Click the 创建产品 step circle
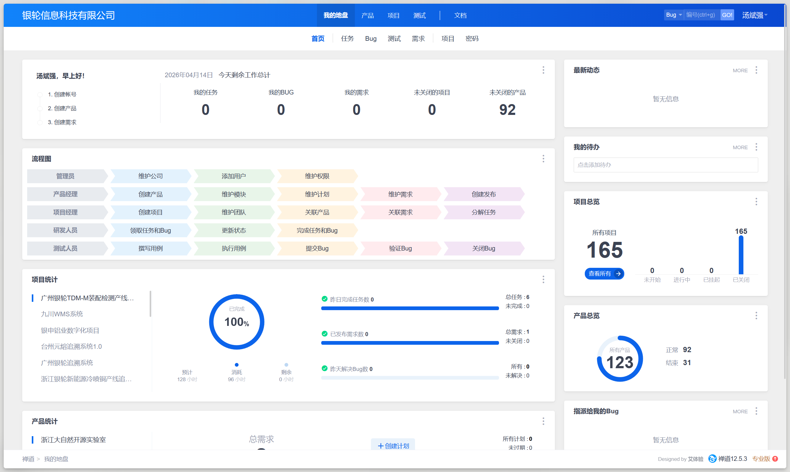 pyautogui.click(x=40, y=108)
